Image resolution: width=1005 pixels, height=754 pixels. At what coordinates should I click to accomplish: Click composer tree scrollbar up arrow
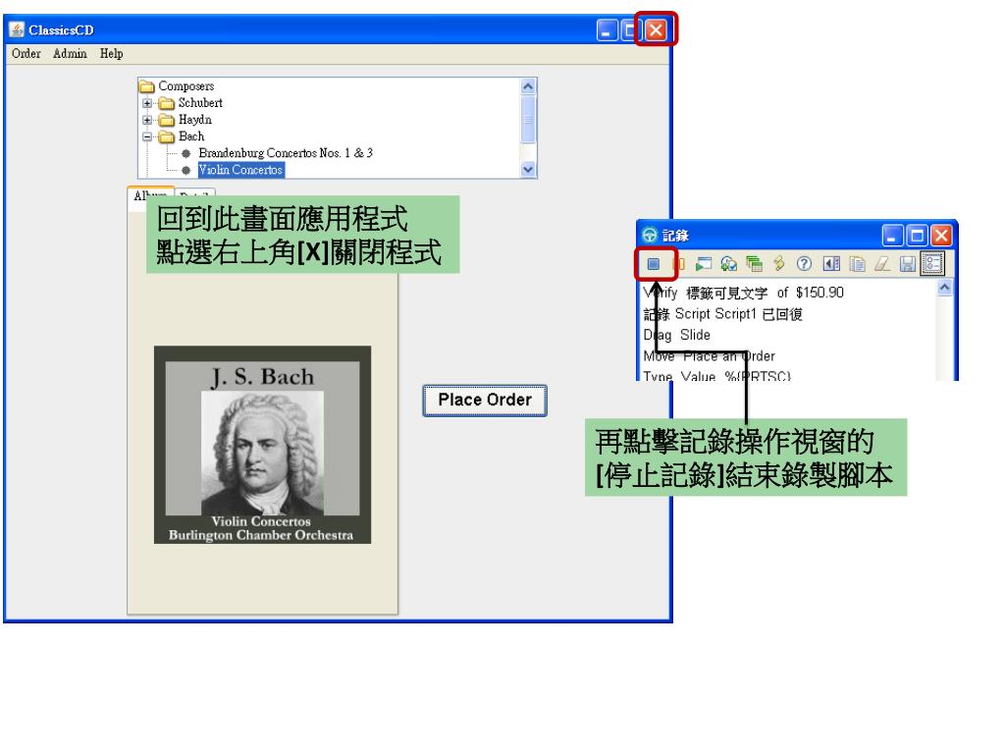(528, 86)
